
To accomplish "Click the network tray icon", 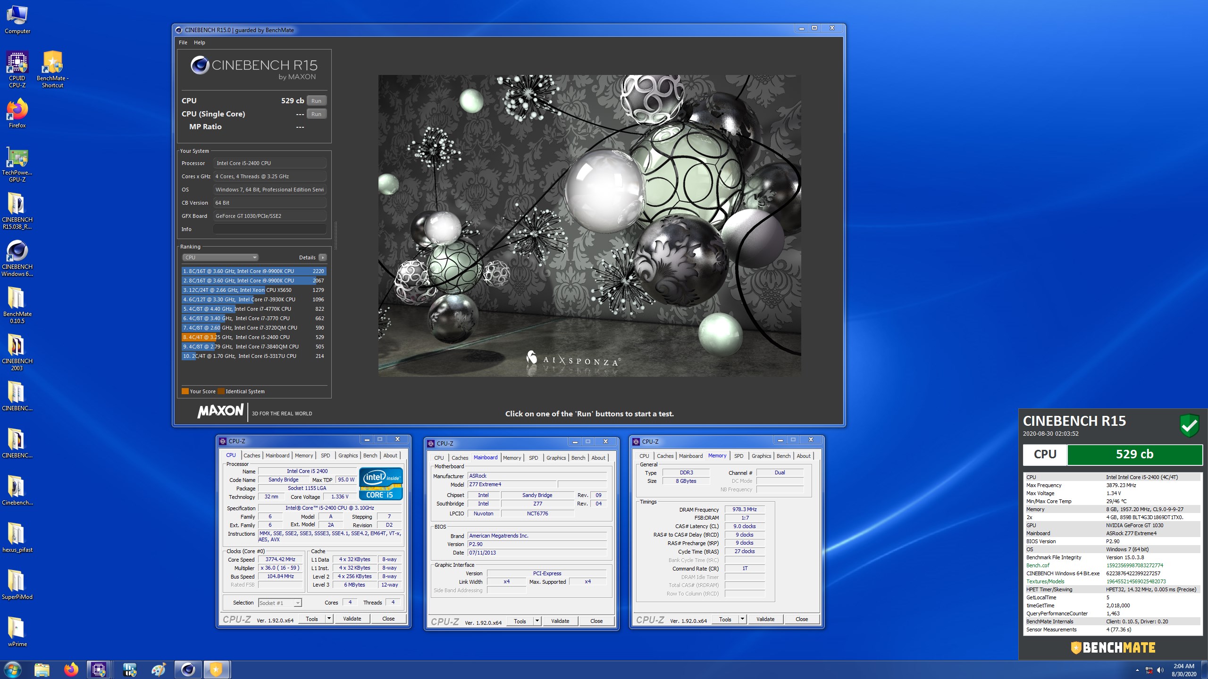I will click(1149, 670).
